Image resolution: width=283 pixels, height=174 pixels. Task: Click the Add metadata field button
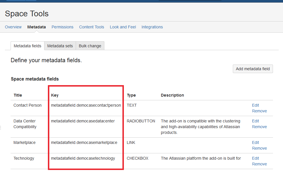pyautogui.click(x=253, y=69)
